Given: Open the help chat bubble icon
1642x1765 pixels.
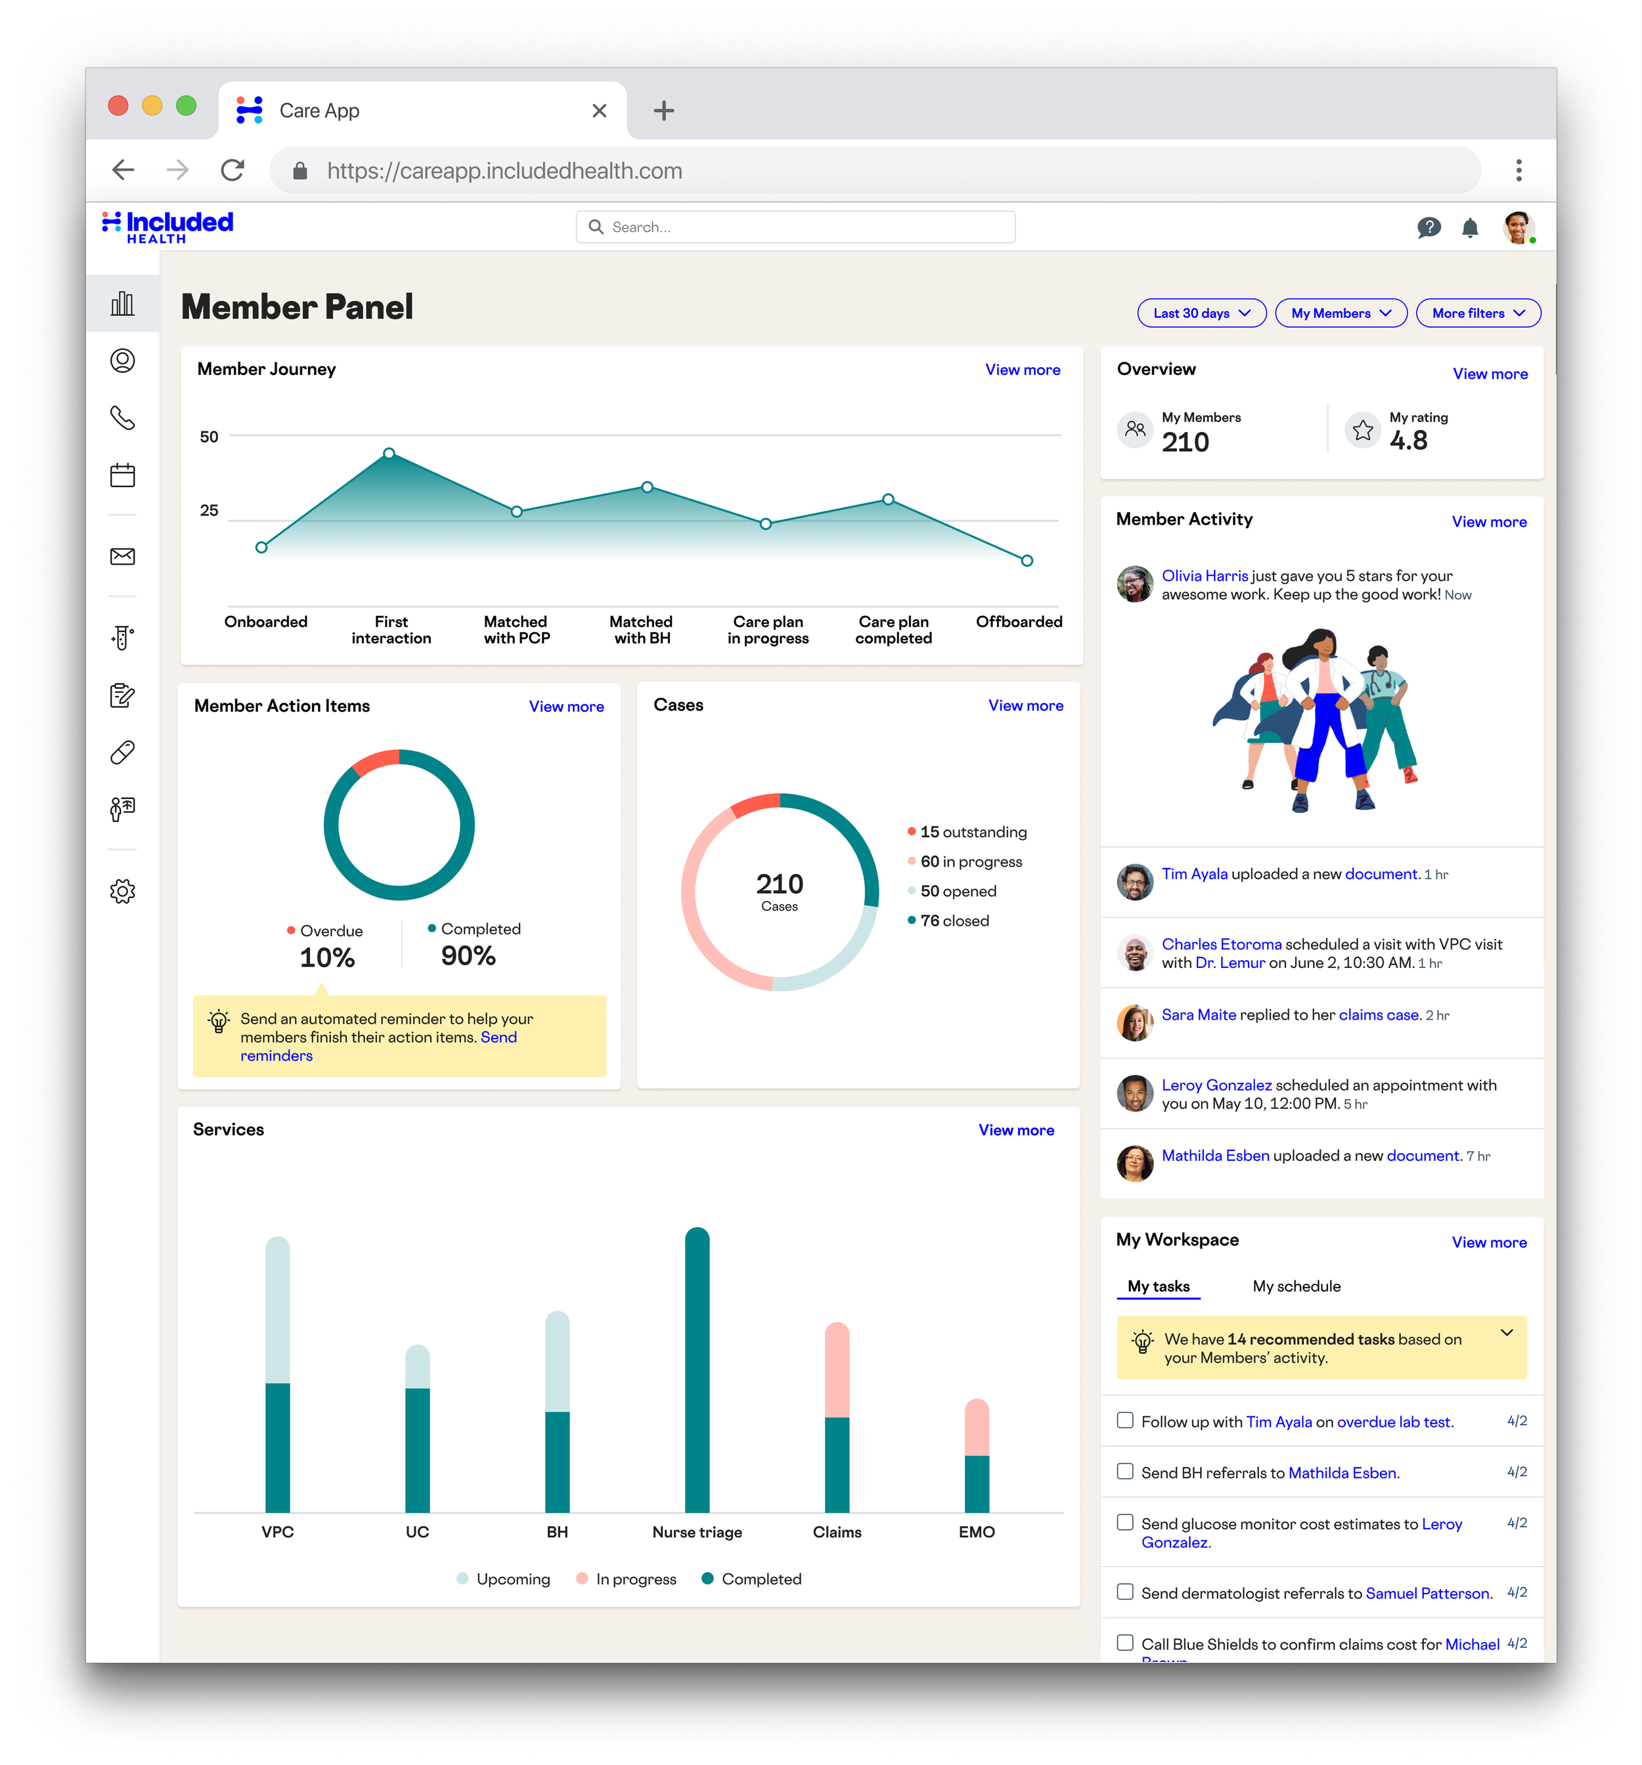Looking at the screenshot, I should coord(1428,228).
